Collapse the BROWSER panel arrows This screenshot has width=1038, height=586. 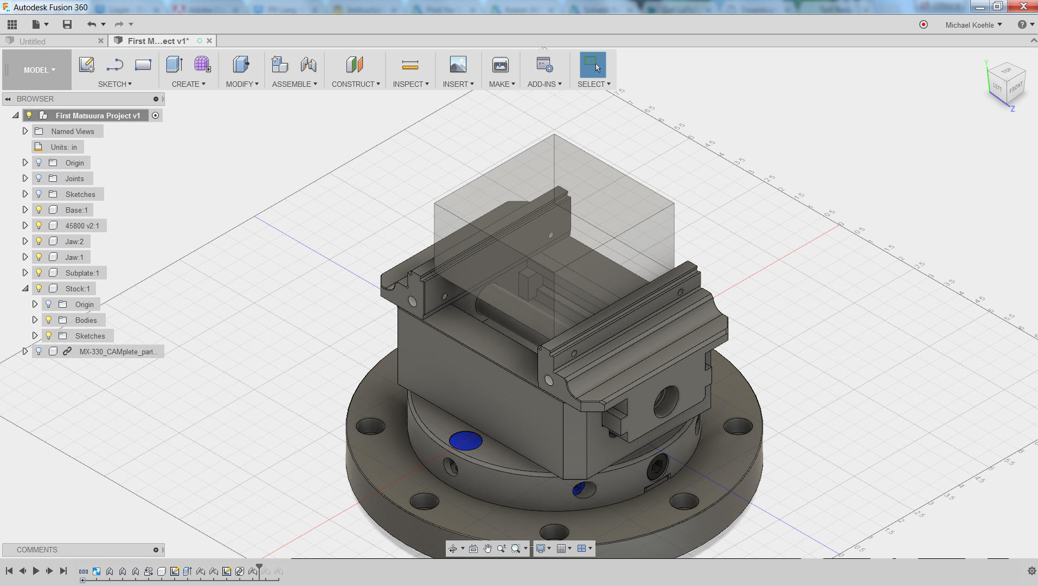(x=8, y=99)
